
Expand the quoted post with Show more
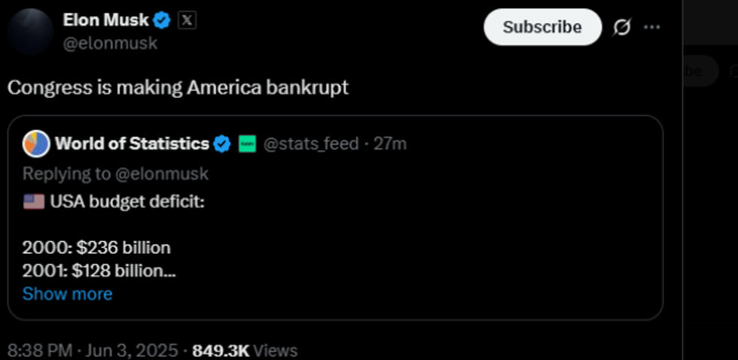(67, 294)
